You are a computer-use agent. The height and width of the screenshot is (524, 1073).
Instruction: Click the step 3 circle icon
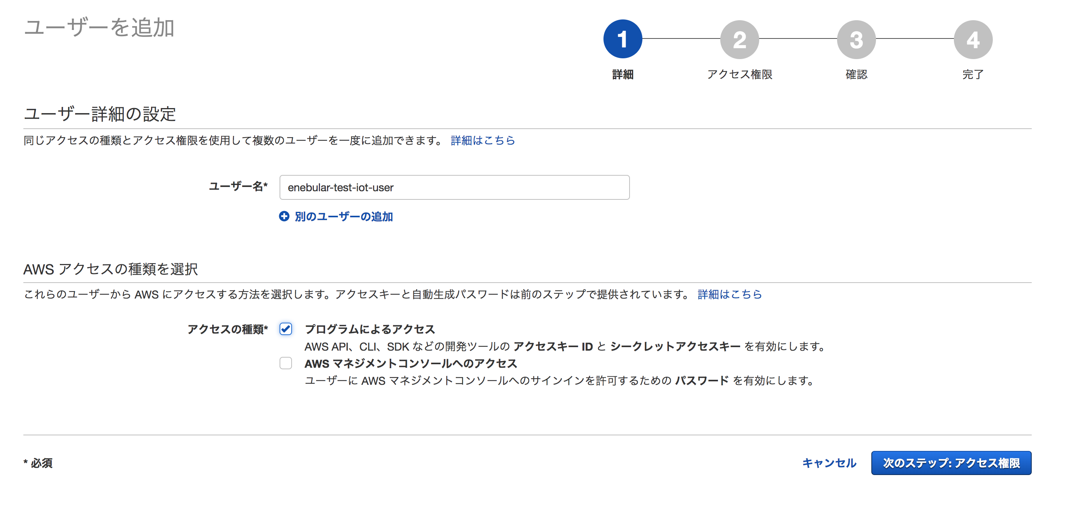pyautogui.click(x=856, y=39)
